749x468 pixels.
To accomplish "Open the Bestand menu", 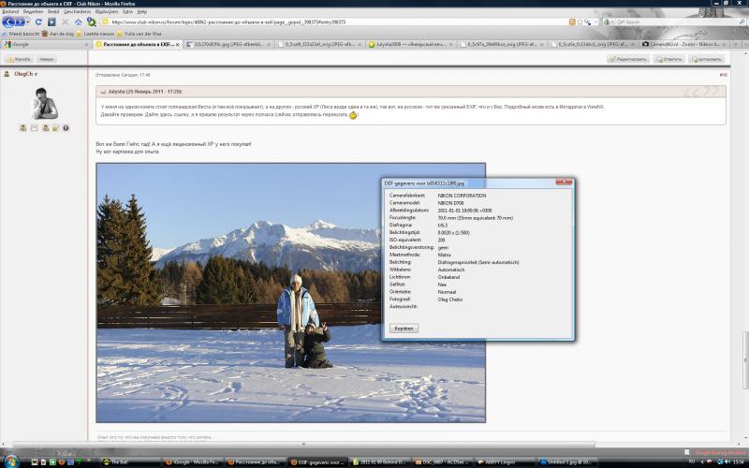I will coord(10,11).
